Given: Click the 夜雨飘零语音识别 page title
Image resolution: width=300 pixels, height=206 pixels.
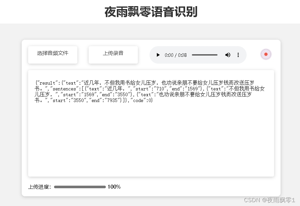Looking at the screenshot, I should point(151,12).
